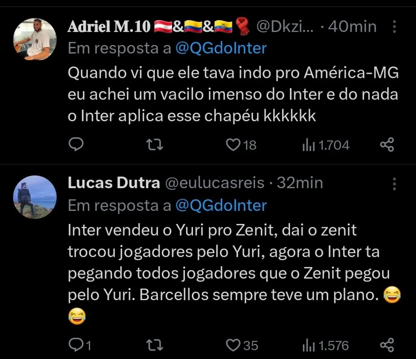Click the retweet icon on Lucas Dutra's tweet
The image size is (416, 359).
[154, 346]
